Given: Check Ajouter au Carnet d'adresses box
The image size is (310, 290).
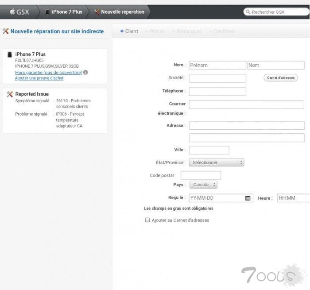Looking at the screenshot, I should coord(147,220).
